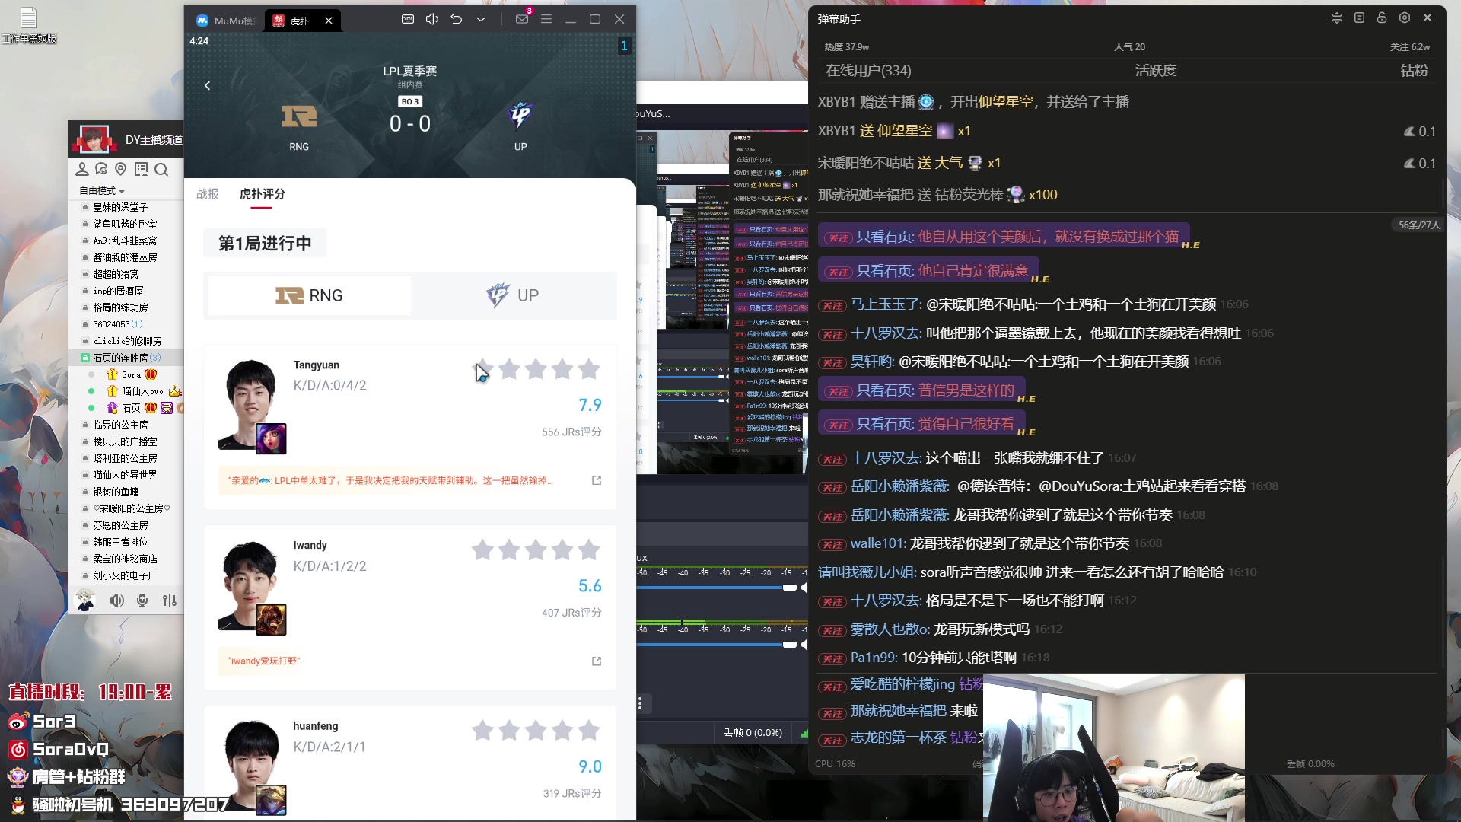
Task: Select the 钻粉 tab
Action: click(1414, 71)
